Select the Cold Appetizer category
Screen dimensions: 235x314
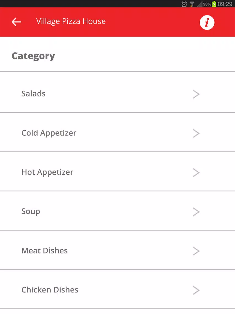(x=117, y=132)
